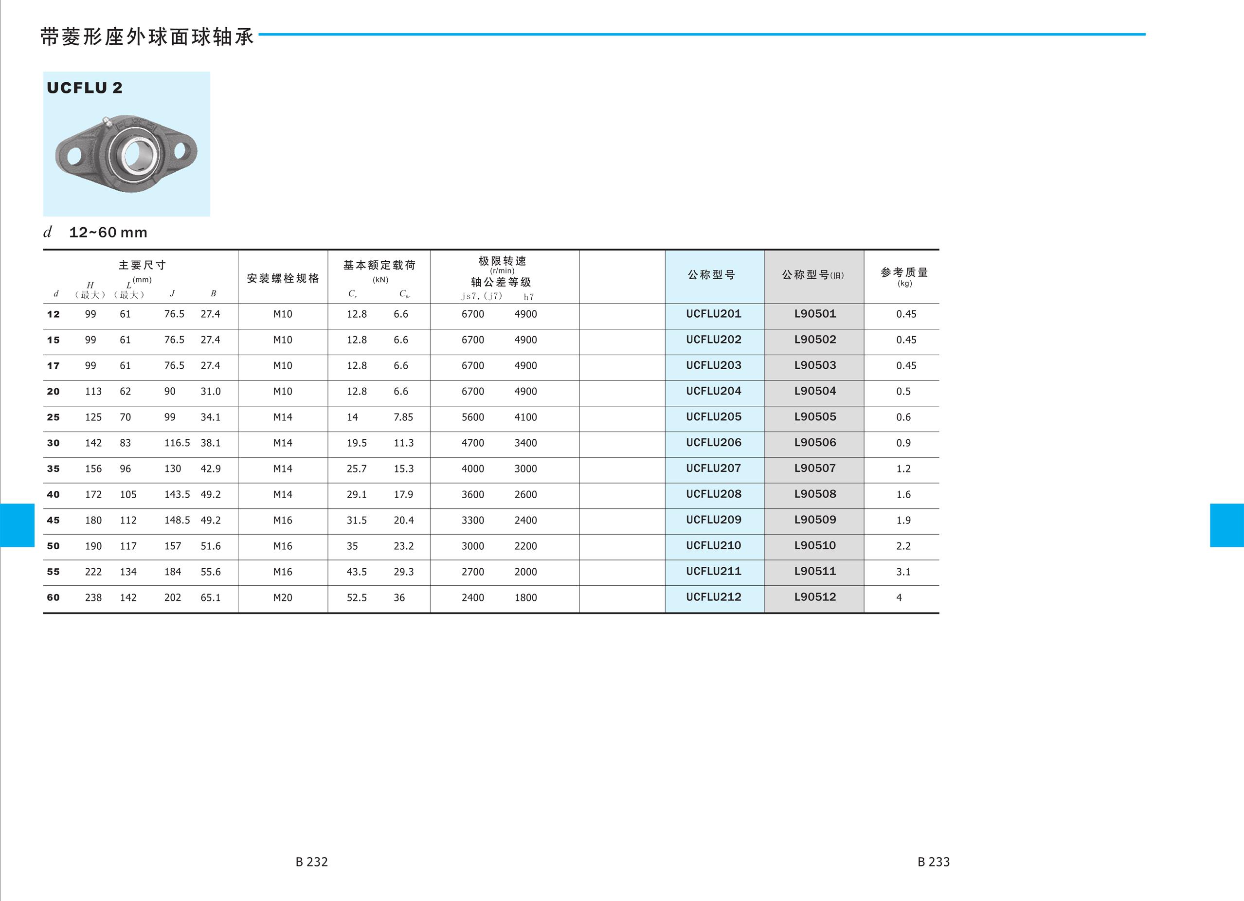The height and width of the screenshot is (901, 1244).
Task: Click the UCFLU212 model number
Action: 713,596
